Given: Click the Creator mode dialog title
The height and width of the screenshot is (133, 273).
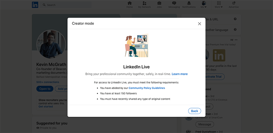Looking at the screenshot, I should pos(83,24).
